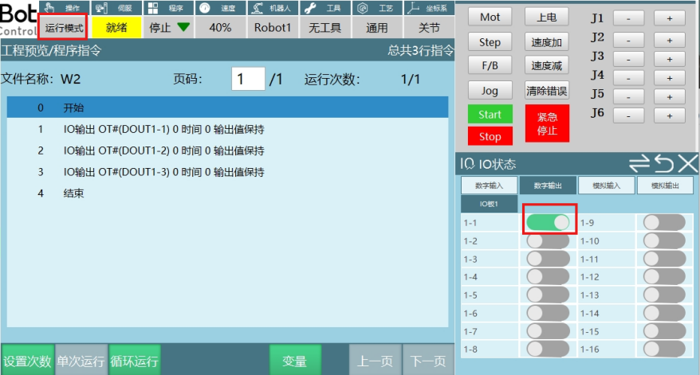Select program row 0 开始
Image resolution: width=700 pixels, height=375 pixels.
(x=228, y=107)
